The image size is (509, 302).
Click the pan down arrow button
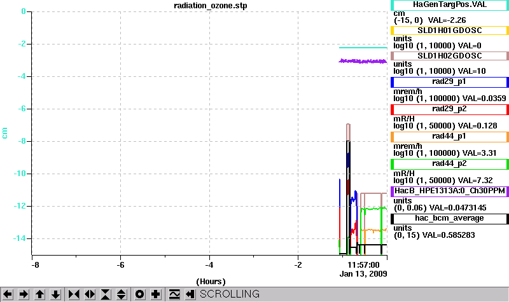tap(55, 294)
